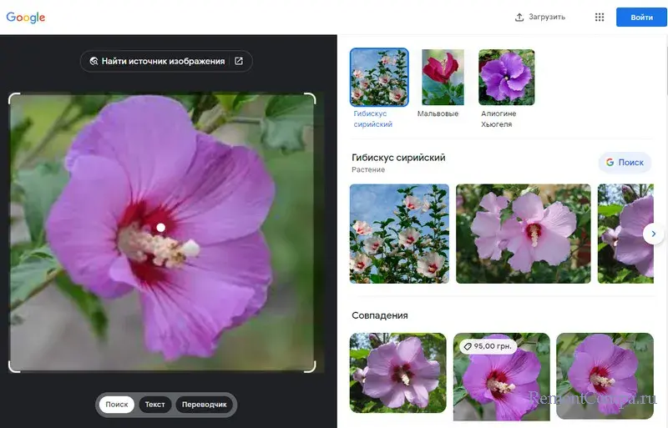Click the Google logo

tap(26, 18)
